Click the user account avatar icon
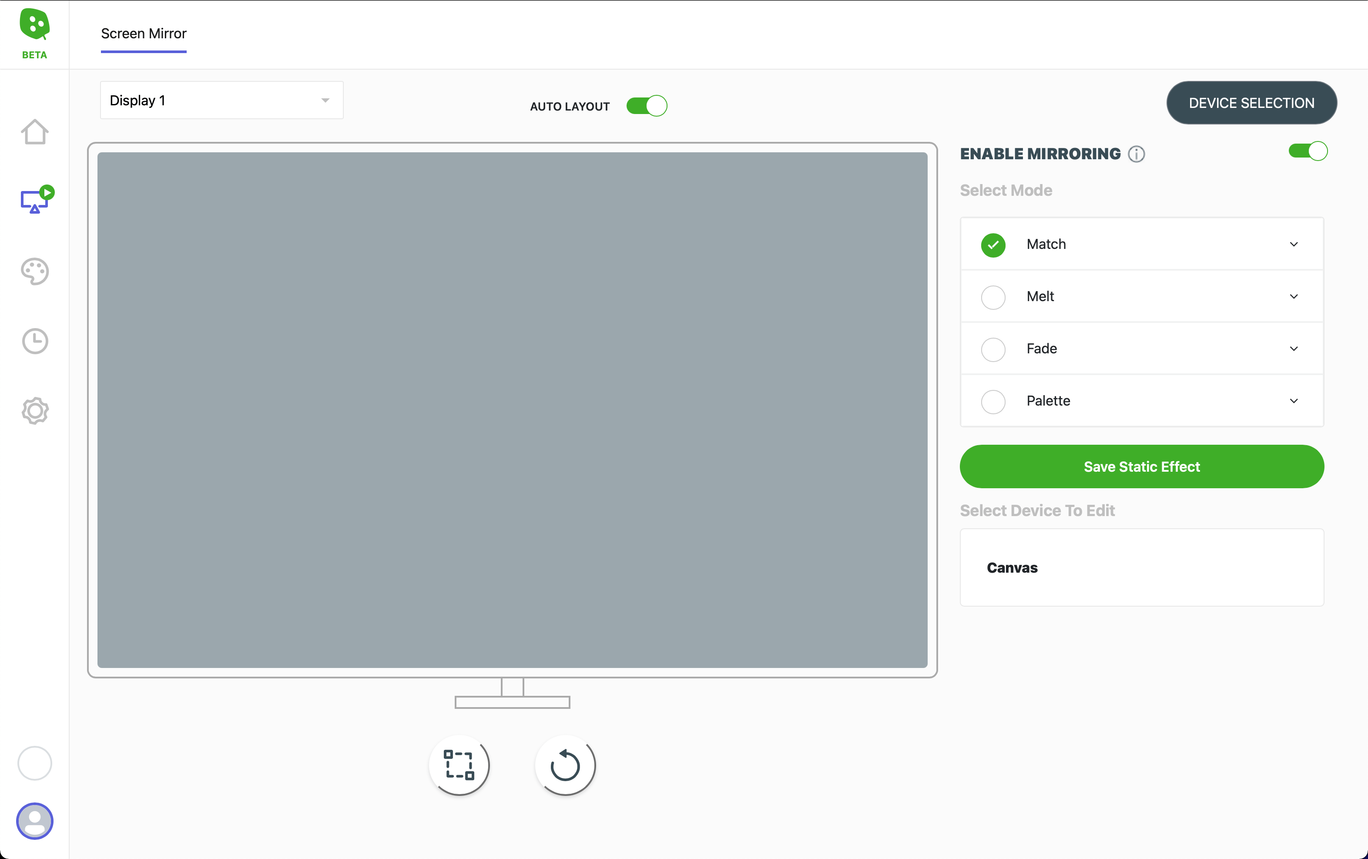 click(x=35, y=820)
